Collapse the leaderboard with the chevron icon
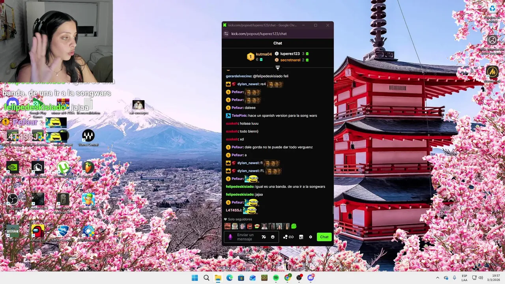This screenshot has width=505, height=284. click(278, 68)
